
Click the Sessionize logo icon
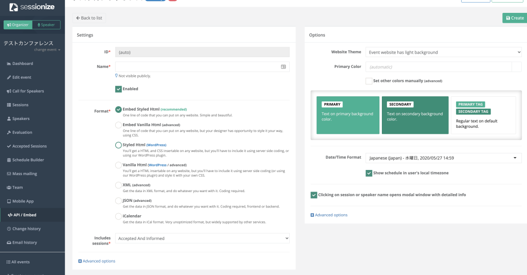[14, 7]
